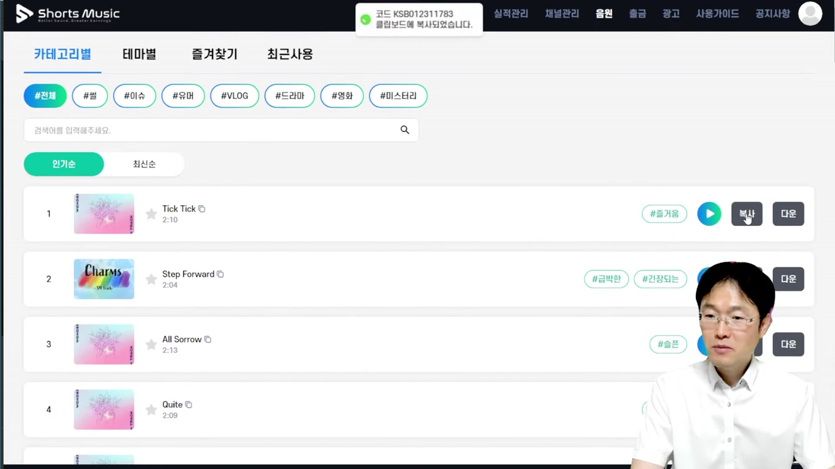Click the #긴장되는 tag on Step Forward

pyautogui.click(x=660, y=279)
